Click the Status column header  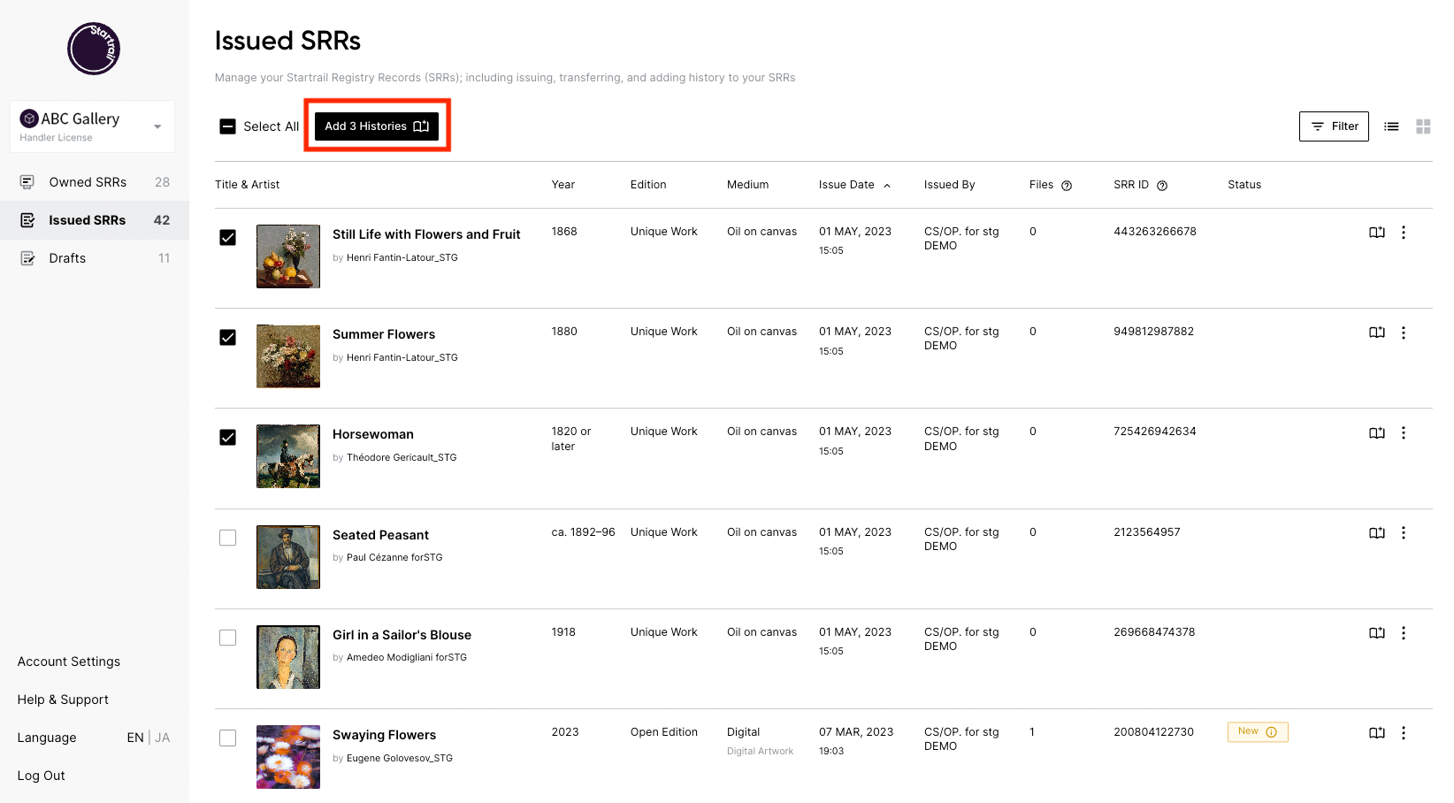pyautogui.click(x=1244, y=185)
